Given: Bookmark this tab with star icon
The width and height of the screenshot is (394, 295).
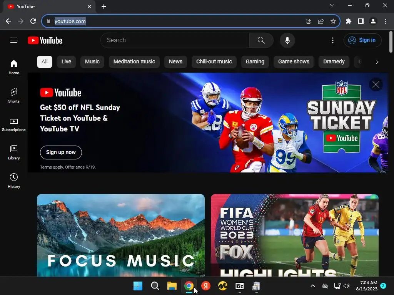Looking at the screenshot, I should pyautogui.click(x=333, y=22).
